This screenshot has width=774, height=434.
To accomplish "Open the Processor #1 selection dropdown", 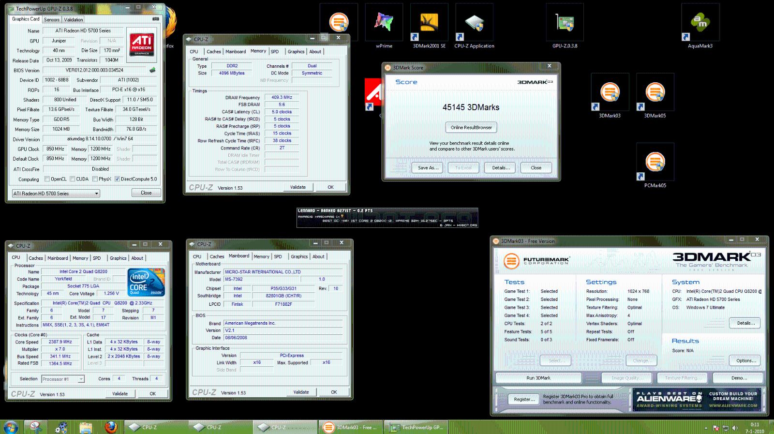I will (63, 379).
